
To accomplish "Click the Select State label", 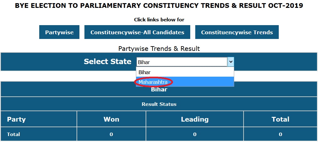I will click(x=107, y=62).
